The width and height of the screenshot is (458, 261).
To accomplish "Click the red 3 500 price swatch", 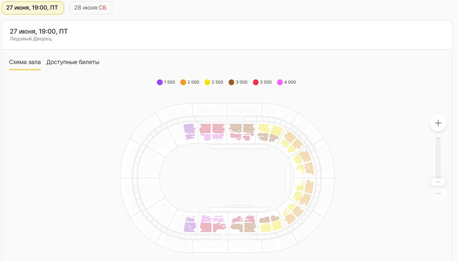I will pyautogui.click(x=256, y=82).
